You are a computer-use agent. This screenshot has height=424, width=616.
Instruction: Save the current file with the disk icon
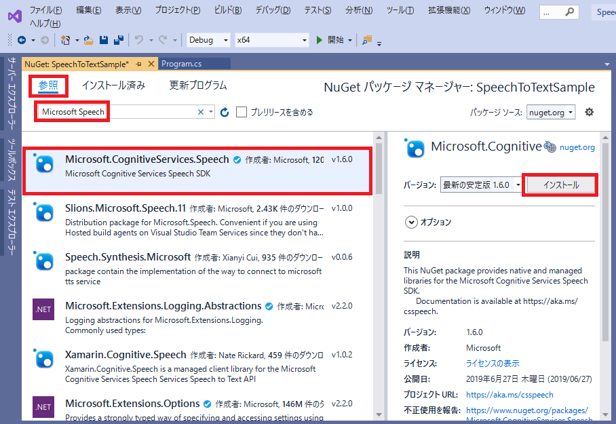coord(104,40)
